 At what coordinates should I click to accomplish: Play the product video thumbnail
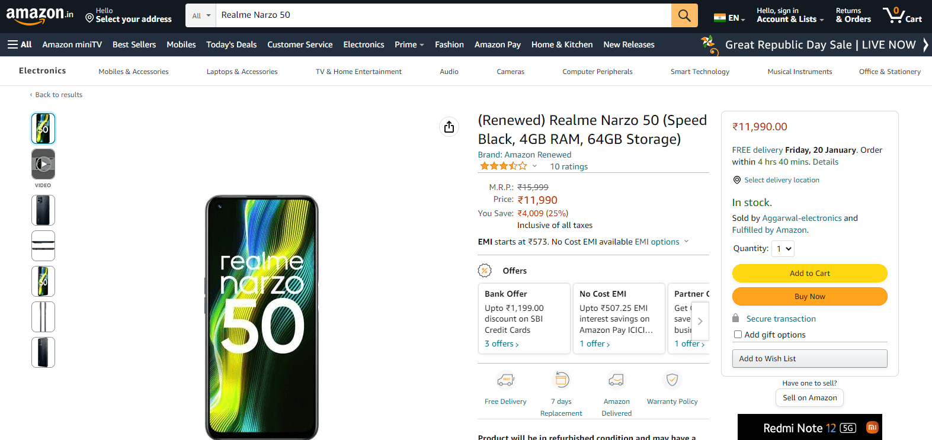tap(43, 163)
